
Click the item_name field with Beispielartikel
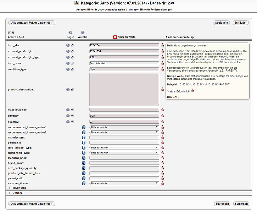[124, 63]
